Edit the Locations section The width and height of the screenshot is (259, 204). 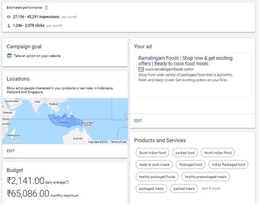click(10, 151)
